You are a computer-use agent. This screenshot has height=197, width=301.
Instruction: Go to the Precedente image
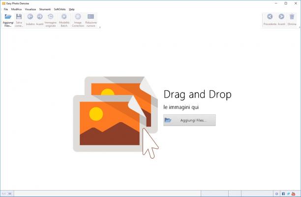(270, 20)
